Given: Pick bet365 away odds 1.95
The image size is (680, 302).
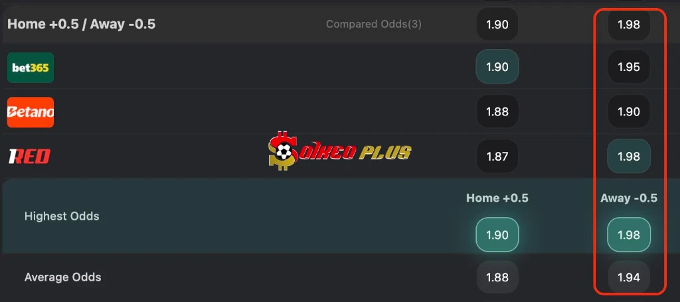Looking at the screenshot, I should tap(628, 67).
